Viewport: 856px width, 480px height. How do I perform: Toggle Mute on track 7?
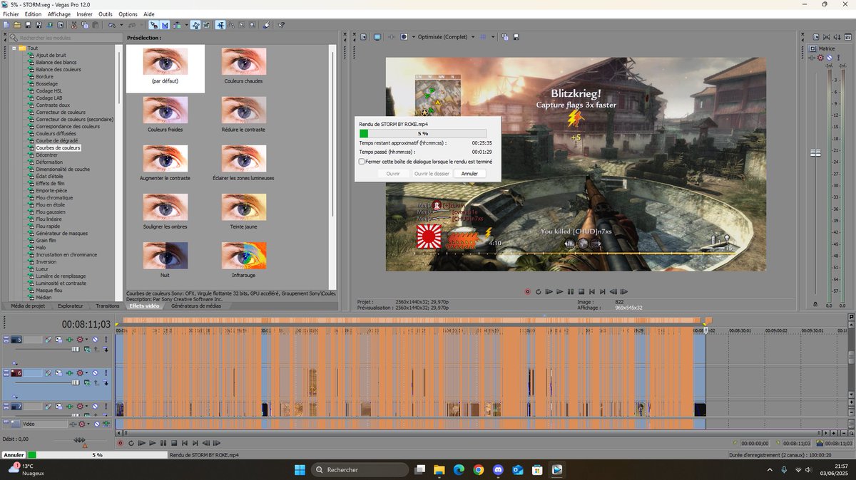95,407
